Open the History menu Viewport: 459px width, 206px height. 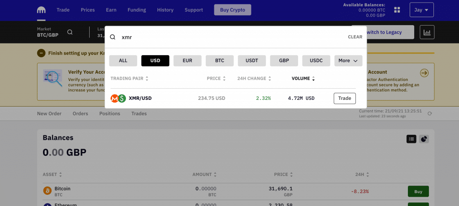(x=165, y=10)
